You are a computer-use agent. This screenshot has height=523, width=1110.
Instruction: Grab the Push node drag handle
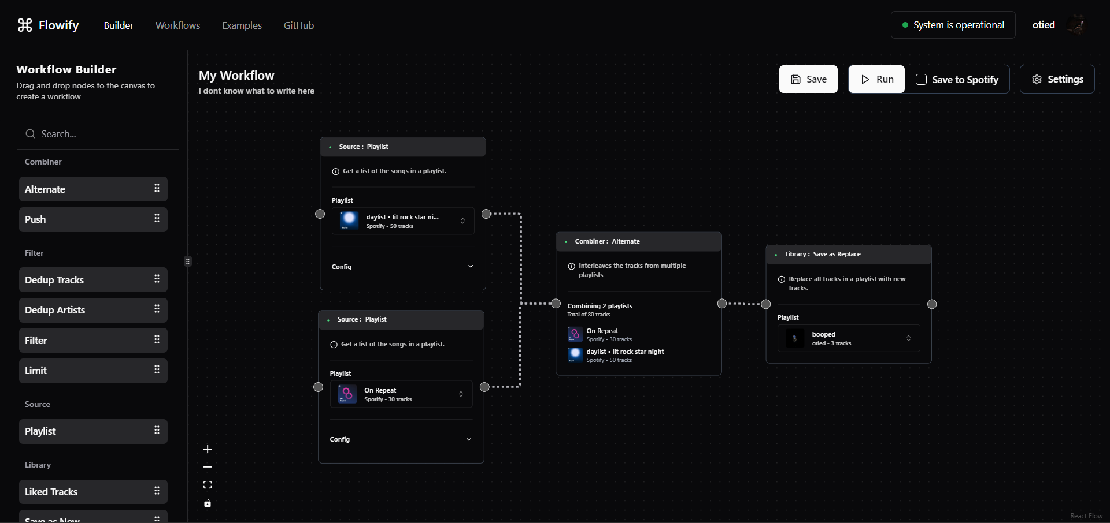pos(157,218)
